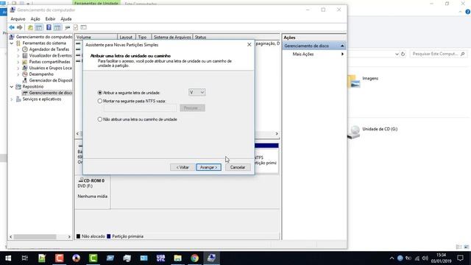Open the drive letter V dropdown

coord(197,92)
